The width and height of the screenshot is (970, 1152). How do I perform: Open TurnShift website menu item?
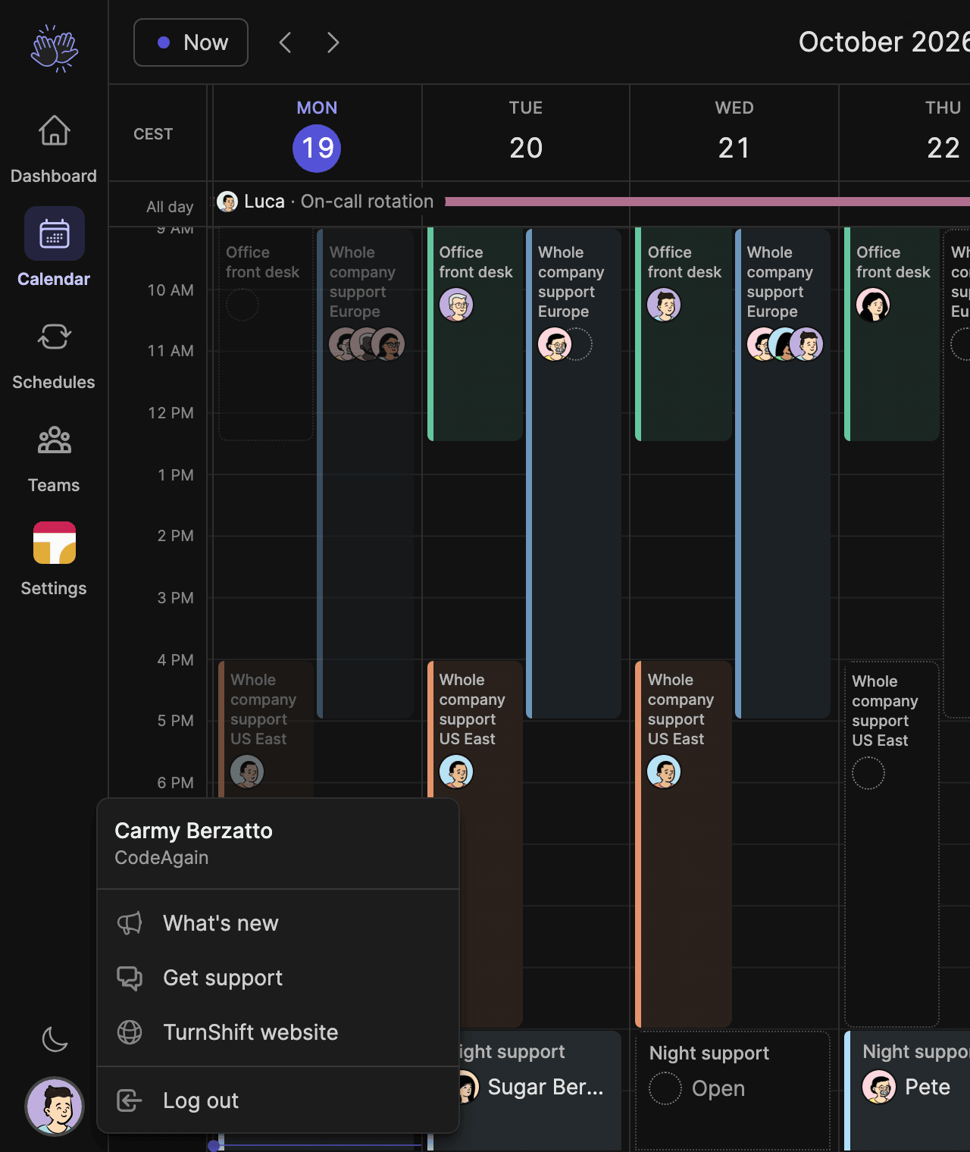(278, 1032)
